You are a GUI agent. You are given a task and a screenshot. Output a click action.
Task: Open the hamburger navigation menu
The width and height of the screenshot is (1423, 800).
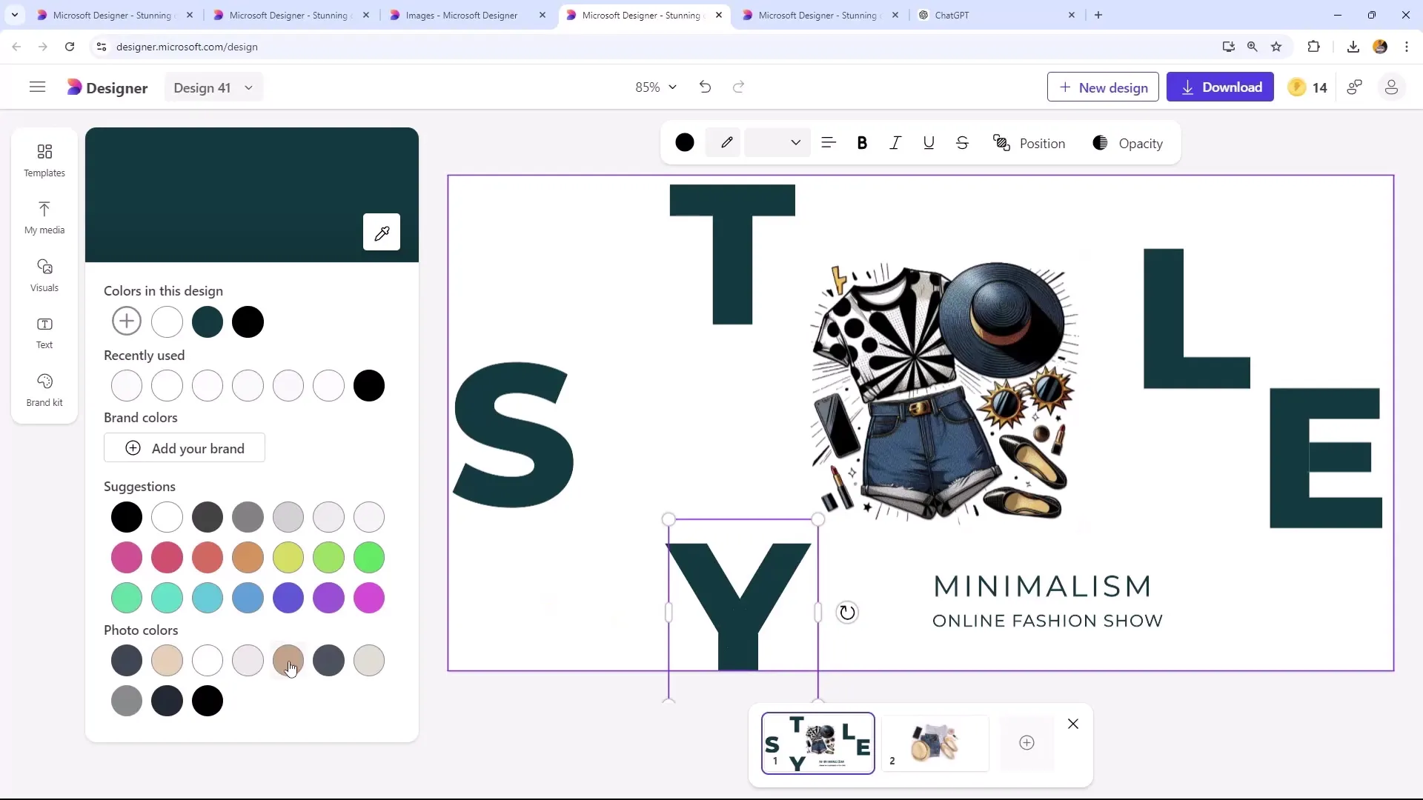37,87
